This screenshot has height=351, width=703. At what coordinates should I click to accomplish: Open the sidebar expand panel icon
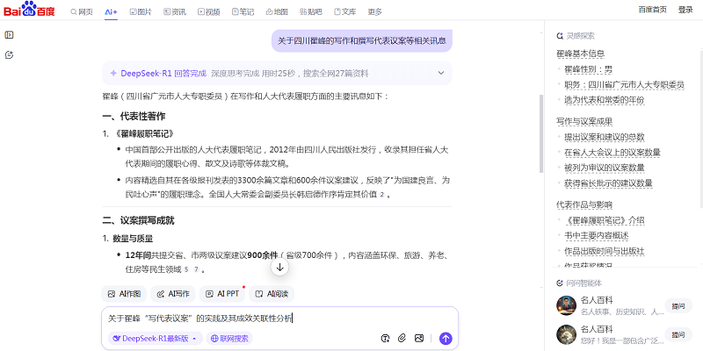pyautogui.click(x=9, y=35)
